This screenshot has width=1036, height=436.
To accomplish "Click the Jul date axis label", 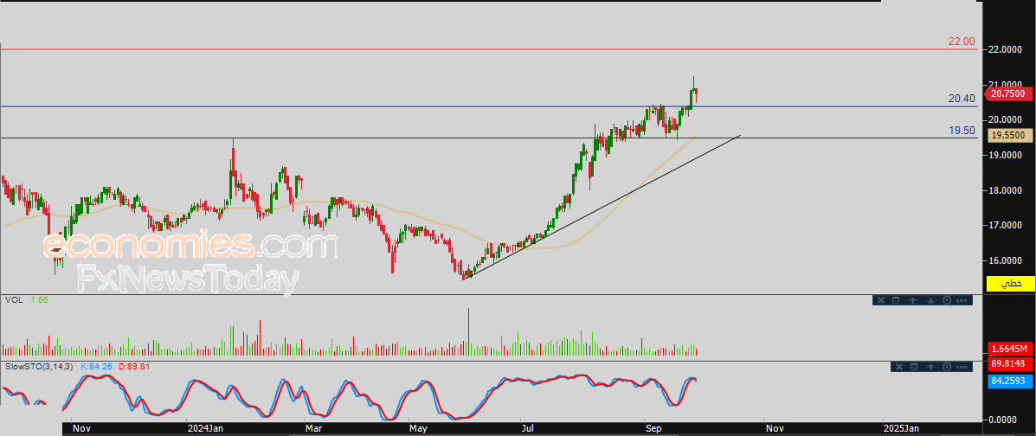I will [x=529, y=428].
